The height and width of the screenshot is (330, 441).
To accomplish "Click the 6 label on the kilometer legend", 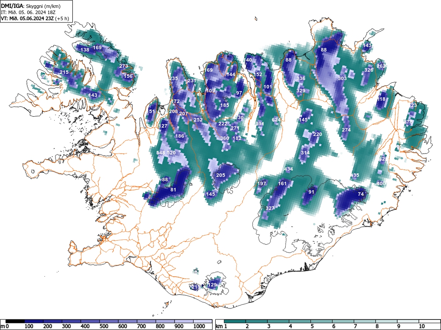I will point(333,326).
